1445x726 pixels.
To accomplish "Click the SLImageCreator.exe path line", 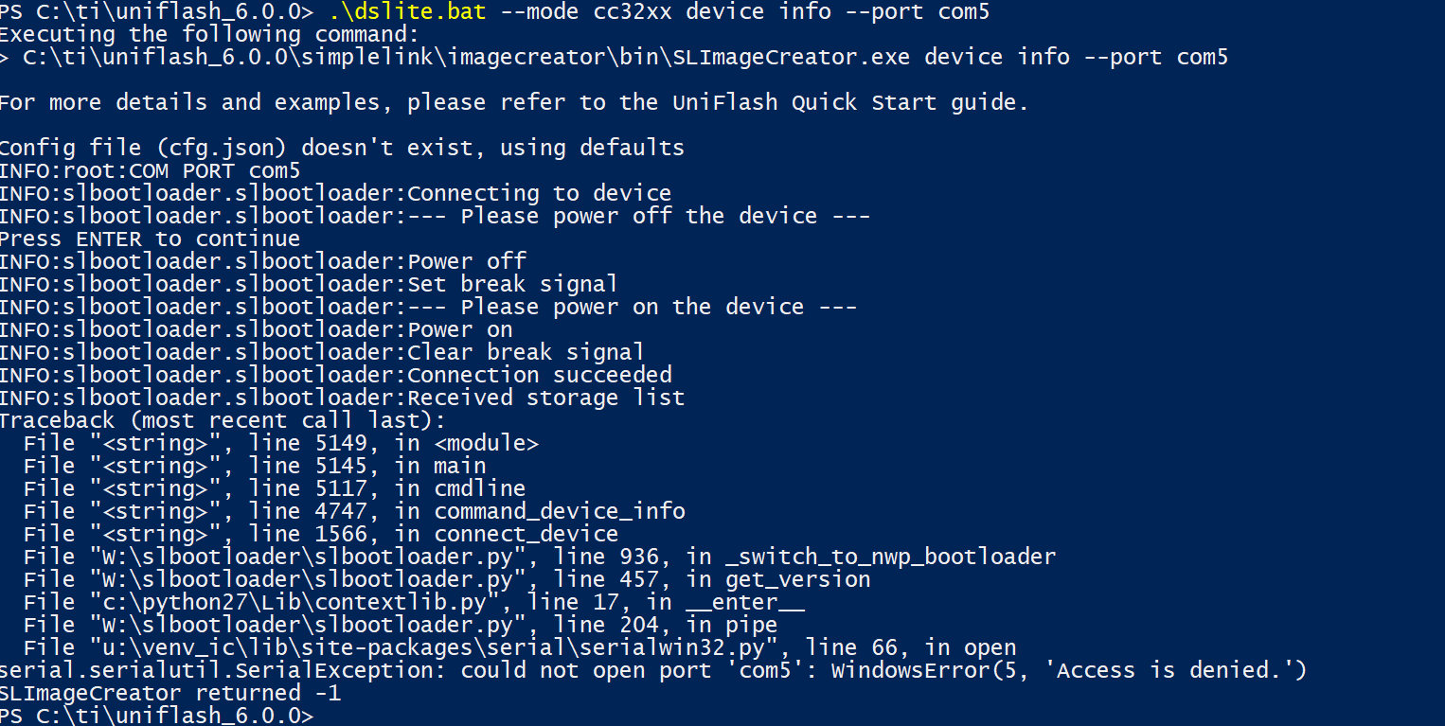I will (x=614, y=58).
